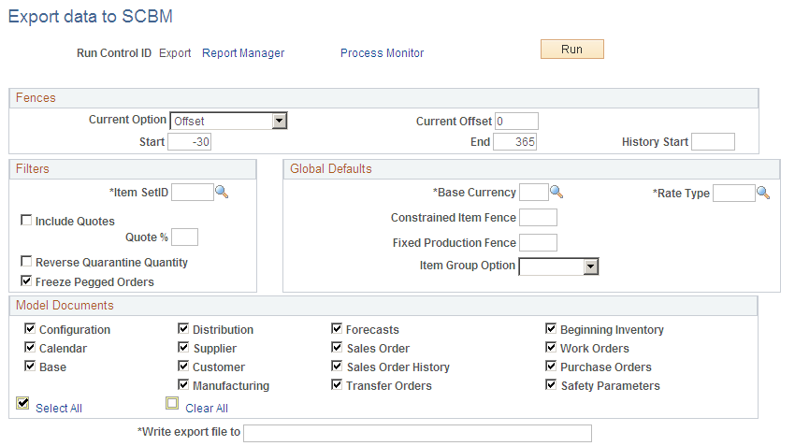Viewport: 795px width, 446px height.
Task: Click the Global Defaults section header
Action: point(531,169)
